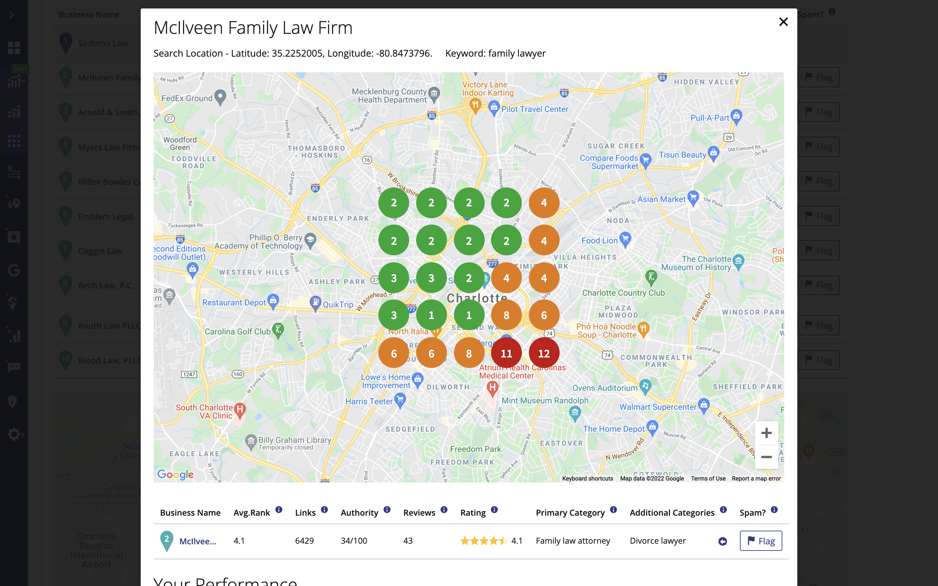
Task: Open Keyboard shortcuts on the map
Action: pyautogui.click(x=588, y=479)
